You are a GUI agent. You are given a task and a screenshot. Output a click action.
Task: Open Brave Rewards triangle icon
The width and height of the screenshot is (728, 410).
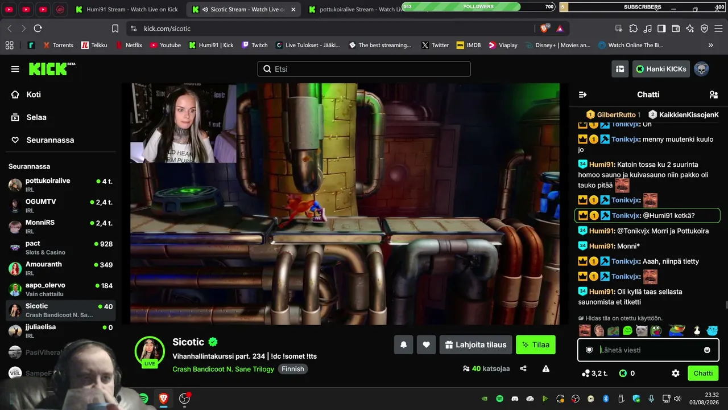[x=560, y=28]
